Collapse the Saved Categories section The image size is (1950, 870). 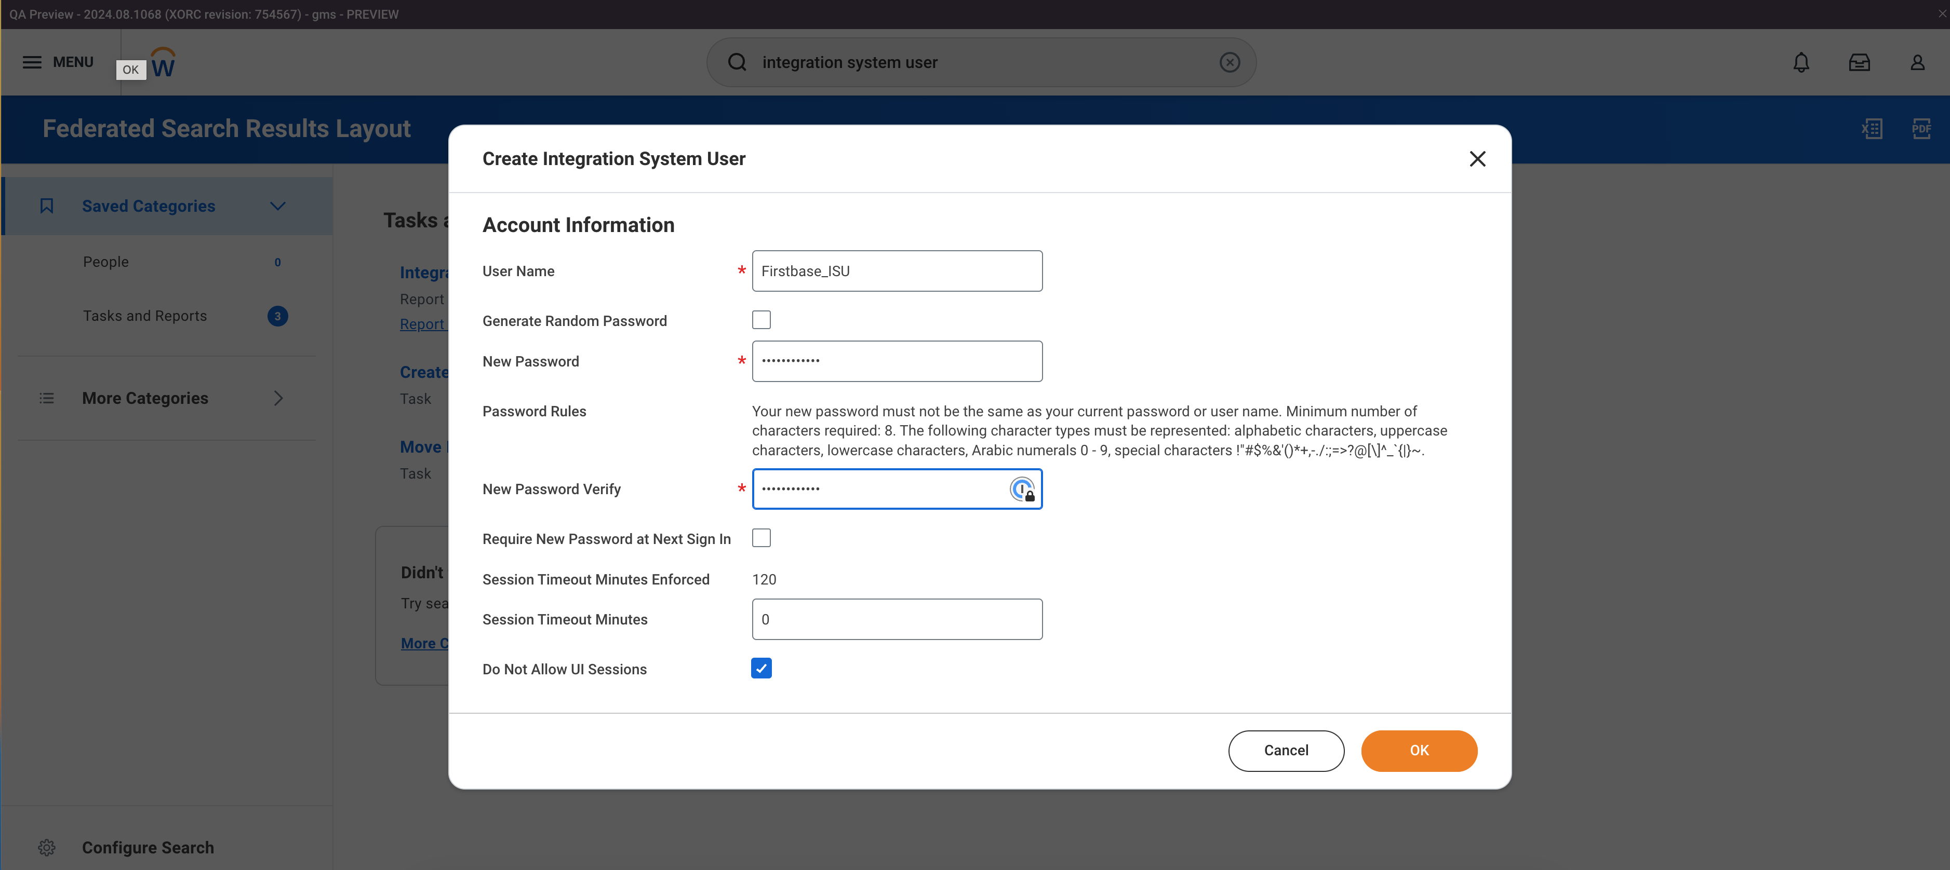[x=278, y=206]
